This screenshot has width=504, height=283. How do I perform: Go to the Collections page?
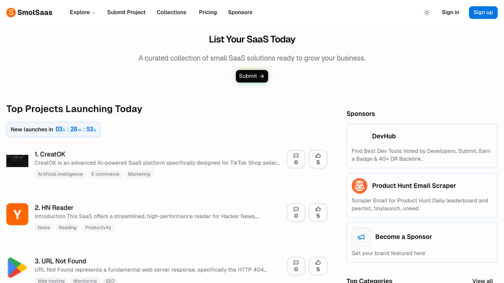[x=171, y=13]
